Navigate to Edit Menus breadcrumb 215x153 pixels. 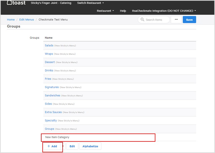(27, 20)
